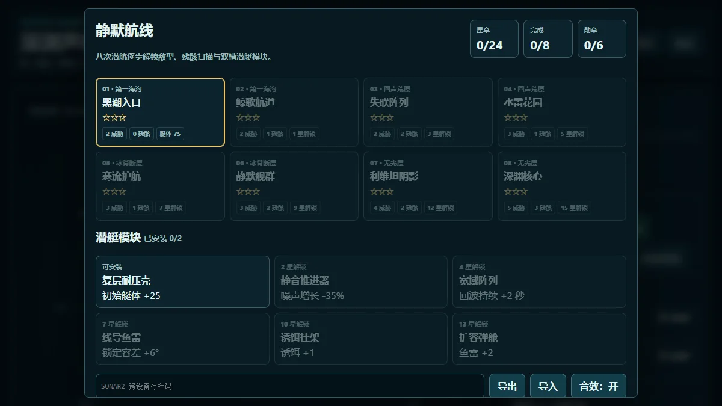This screenshot has height=406, width=722.
Task: Click the 勋章 0/6 counter
Action: click(602, 38)
